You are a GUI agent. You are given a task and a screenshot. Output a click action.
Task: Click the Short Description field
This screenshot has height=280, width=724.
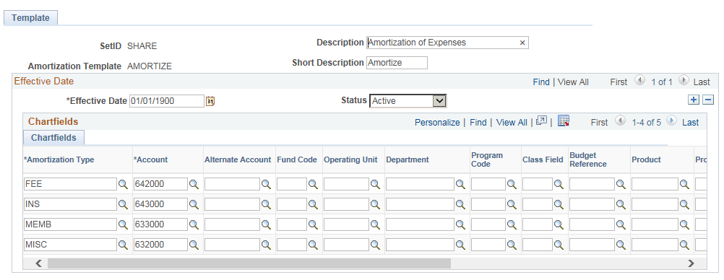click(x=397, y=63)
